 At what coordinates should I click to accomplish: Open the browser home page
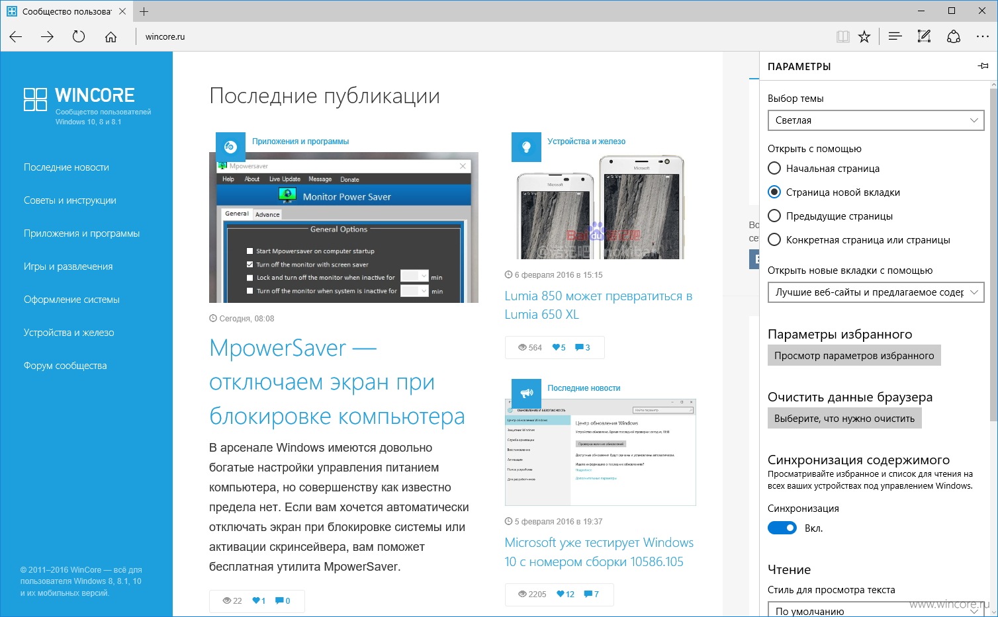111,37
